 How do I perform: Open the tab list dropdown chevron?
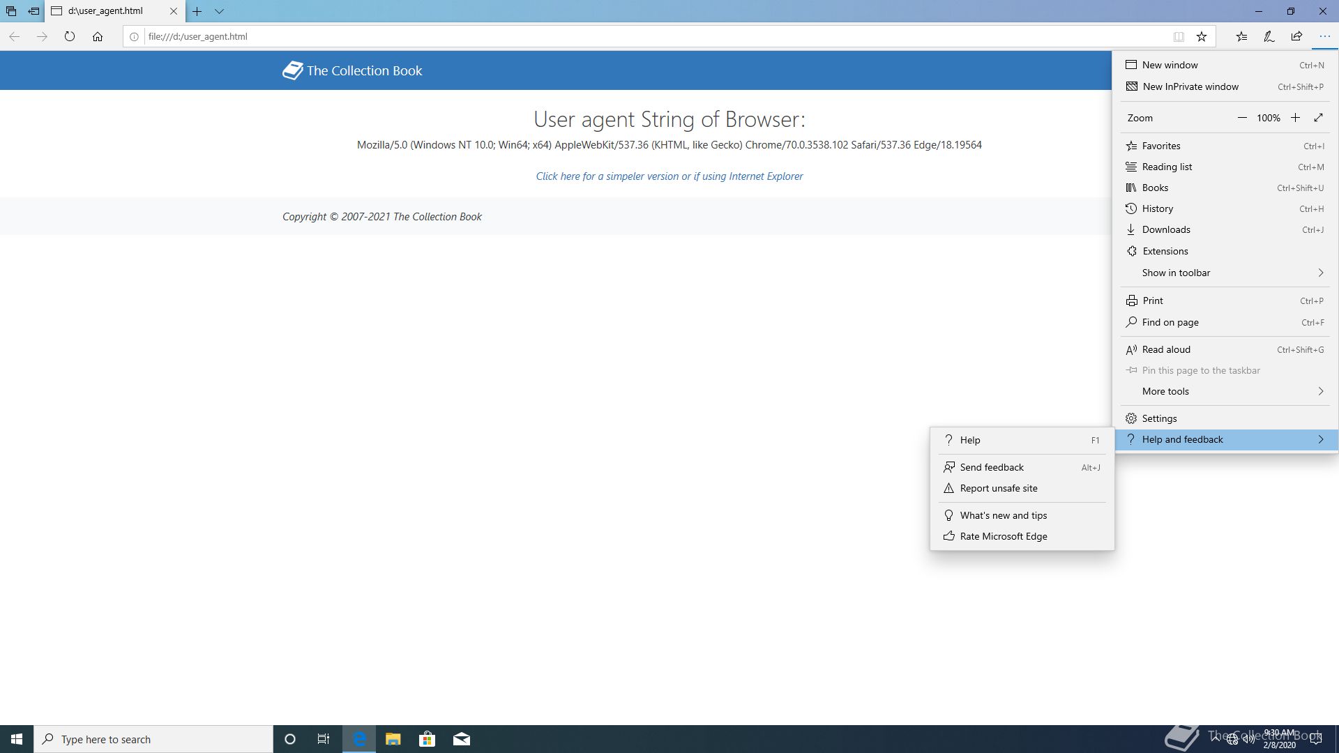point(219,11)
